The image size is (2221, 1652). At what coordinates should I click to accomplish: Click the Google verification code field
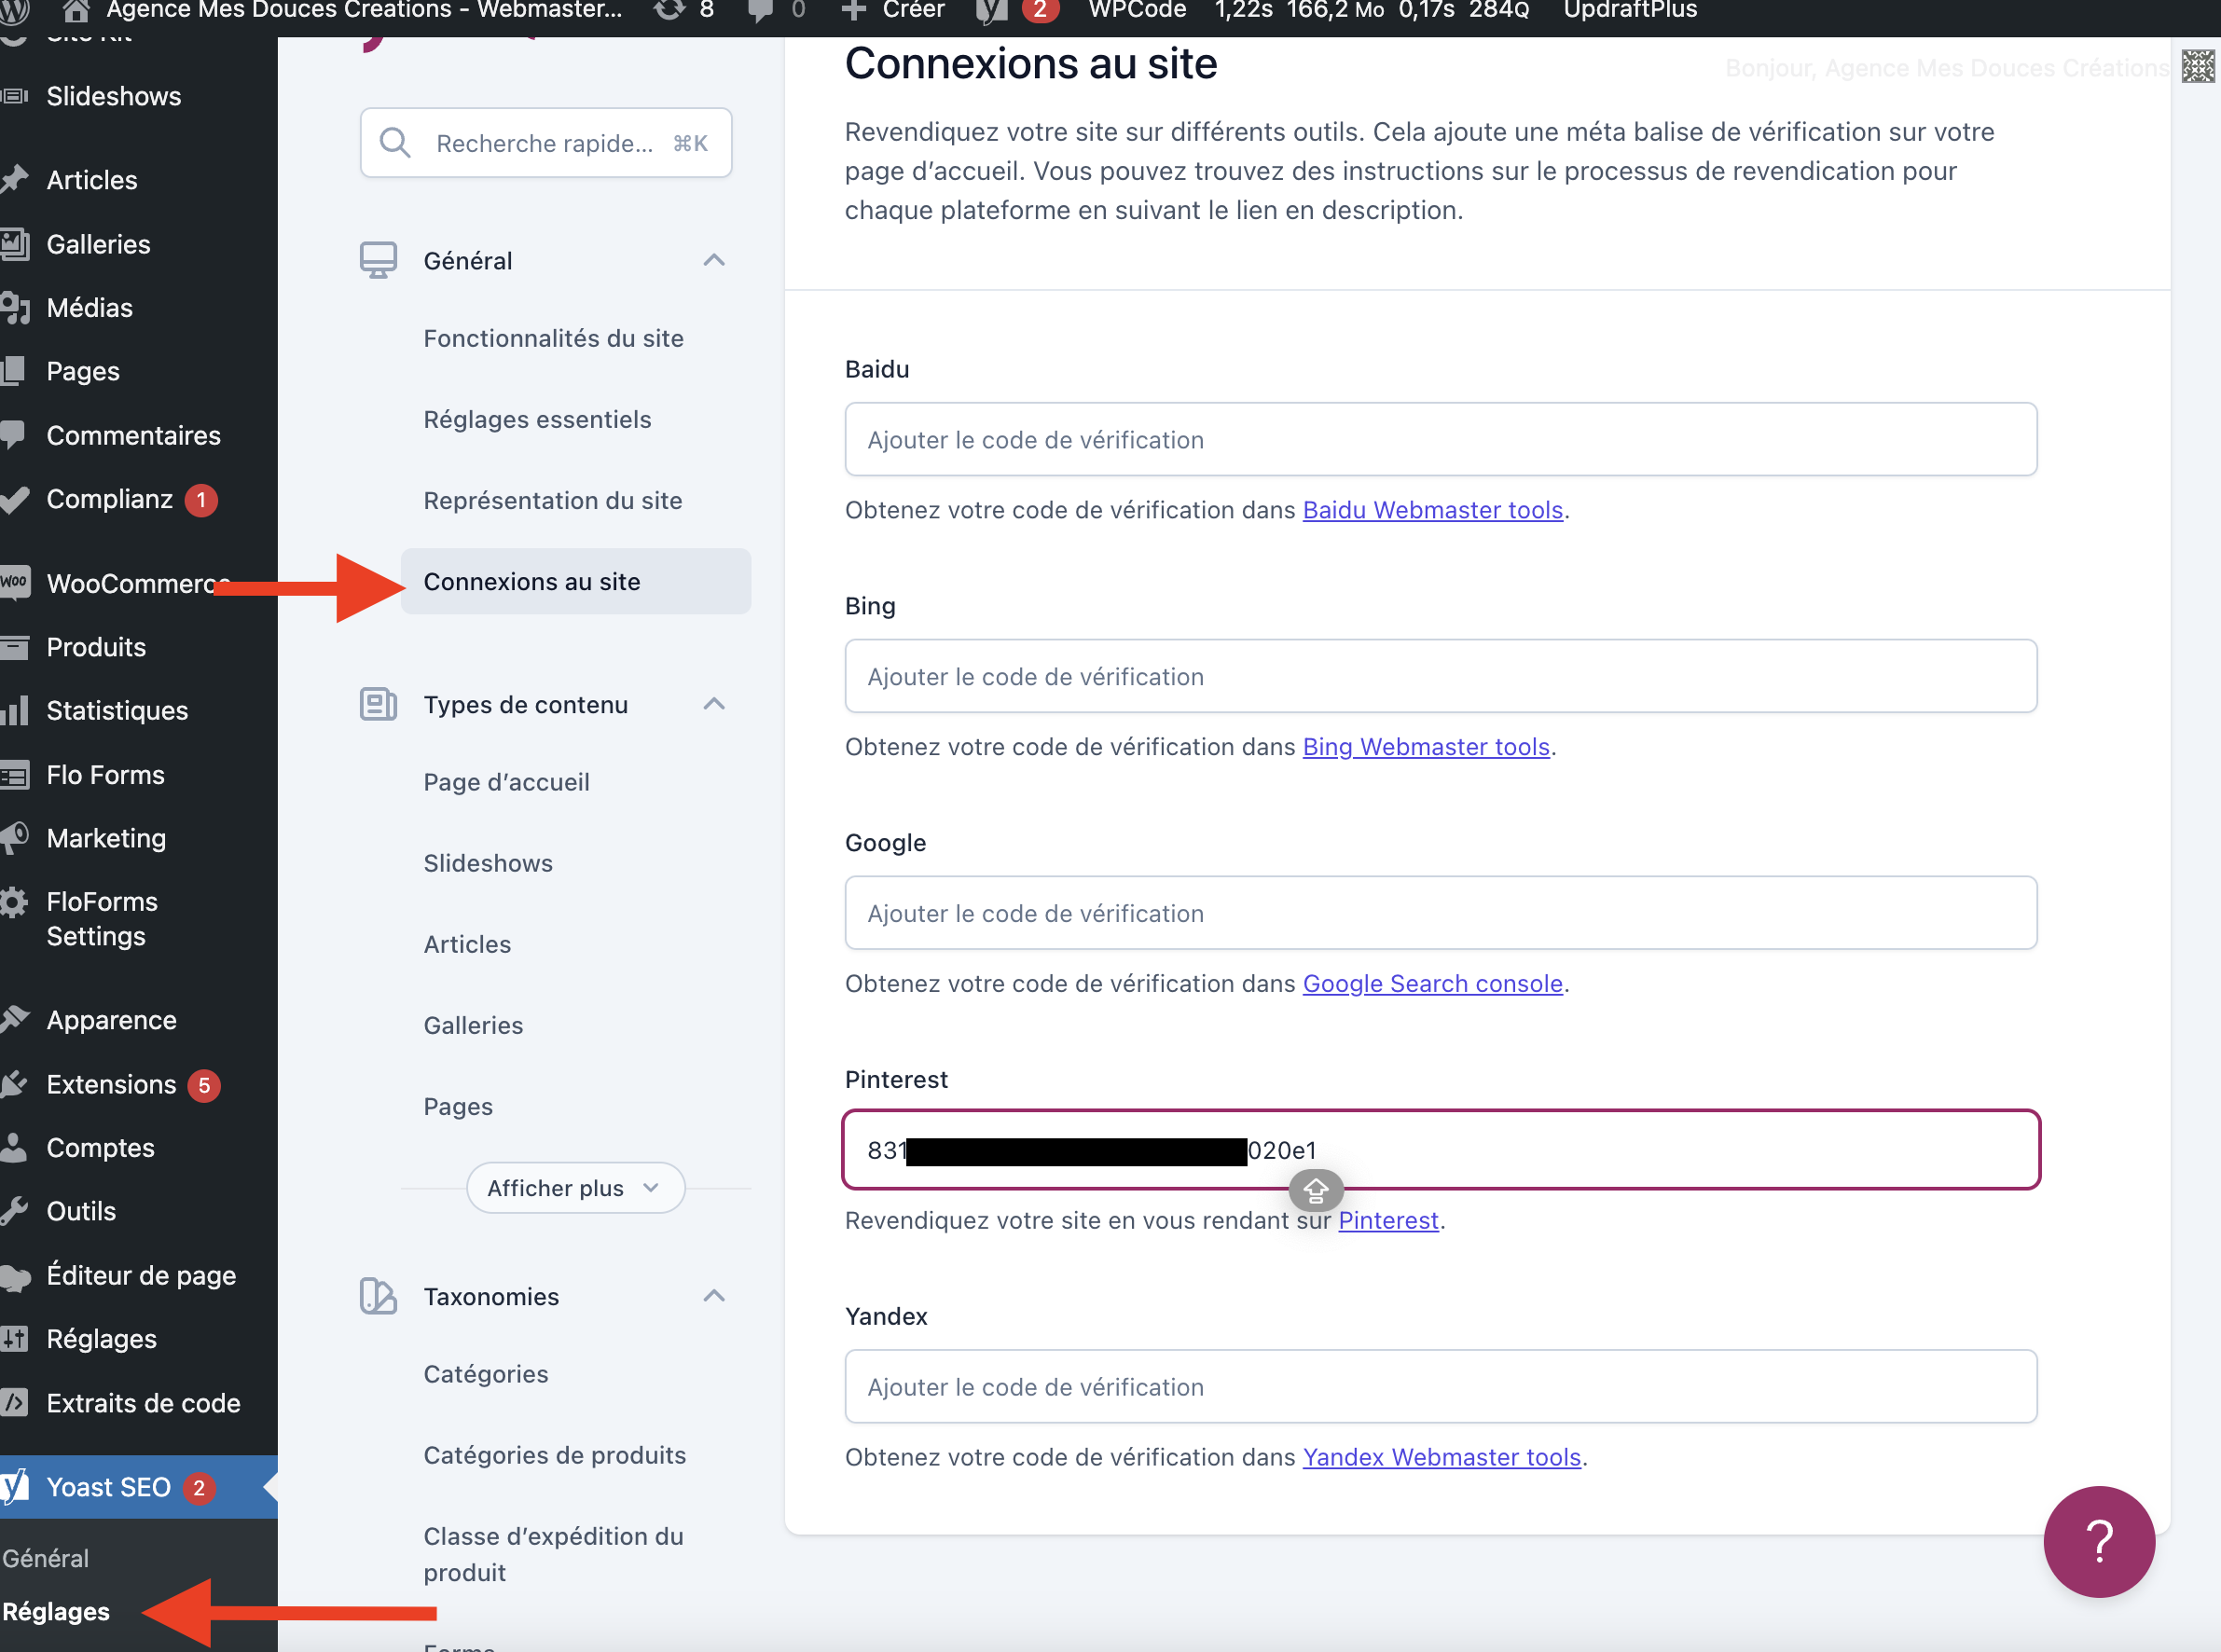click(1440, 913)
